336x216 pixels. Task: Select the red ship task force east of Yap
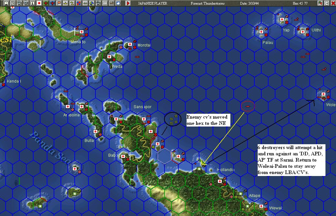click(297, 19)
